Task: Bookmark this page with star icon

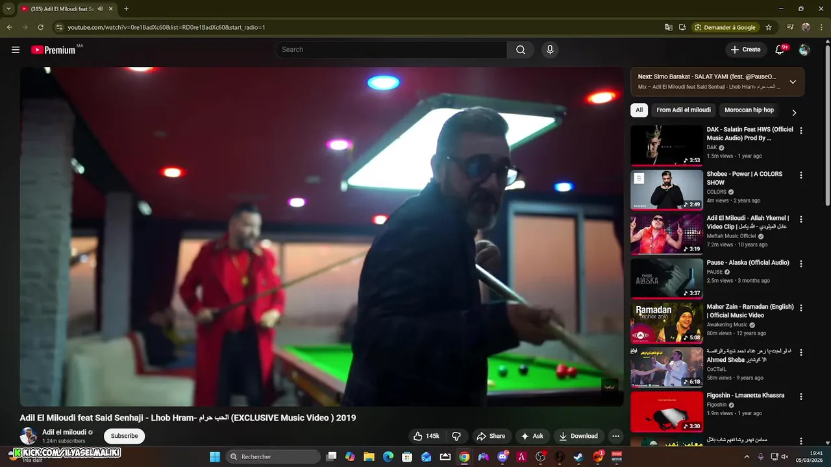Action: pos(769,27)
